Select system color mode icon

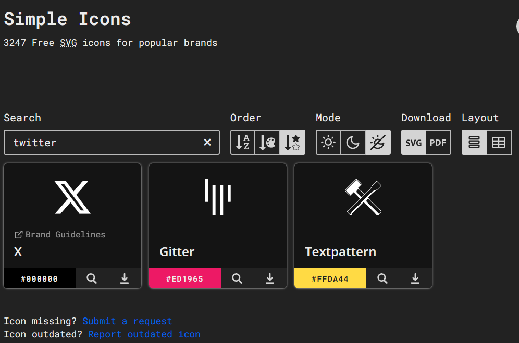point(378,142)
